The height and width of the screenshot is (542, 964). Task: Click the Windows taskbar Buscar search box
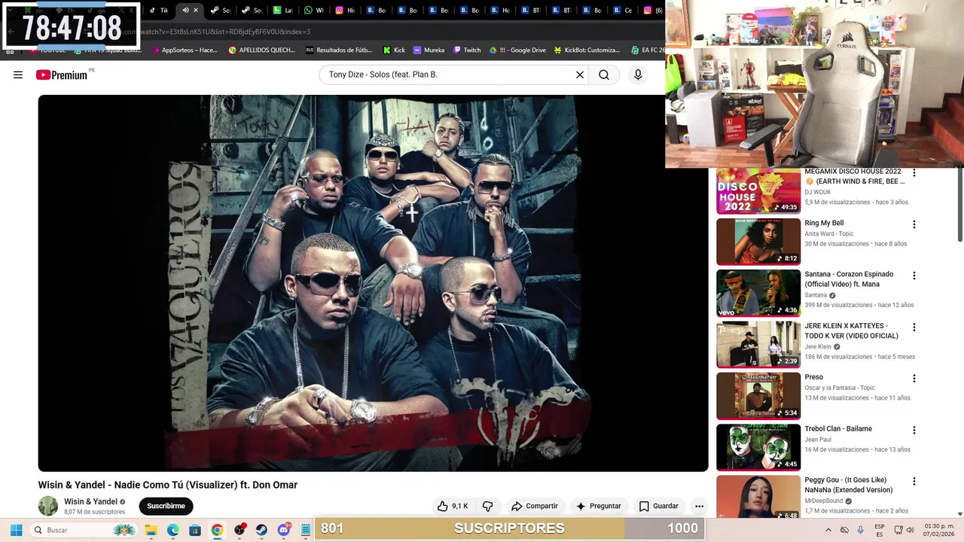point(84,530)
